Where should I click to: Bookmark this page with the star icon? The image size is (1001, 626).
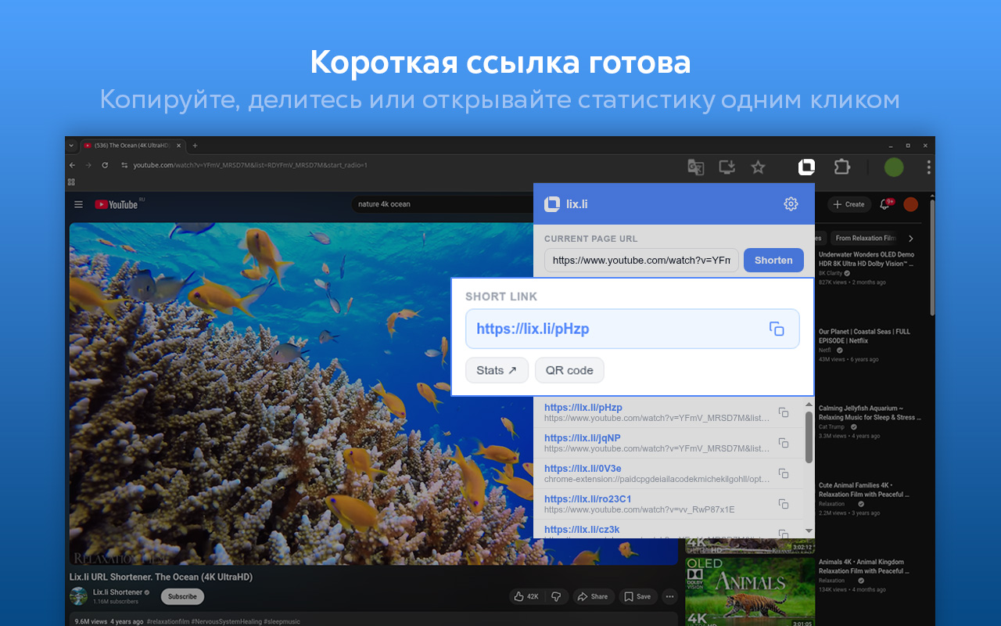(x=758, y=167)
